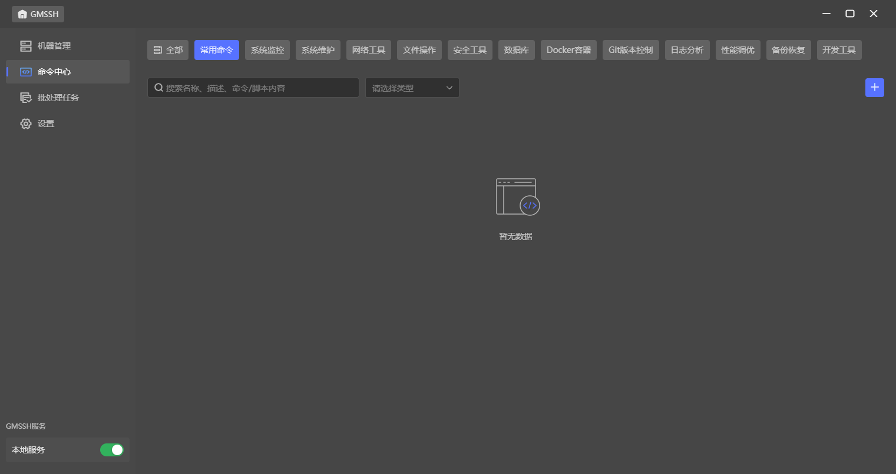
Task: Click the empty data placeholder icon
Action: pos(517,197)
